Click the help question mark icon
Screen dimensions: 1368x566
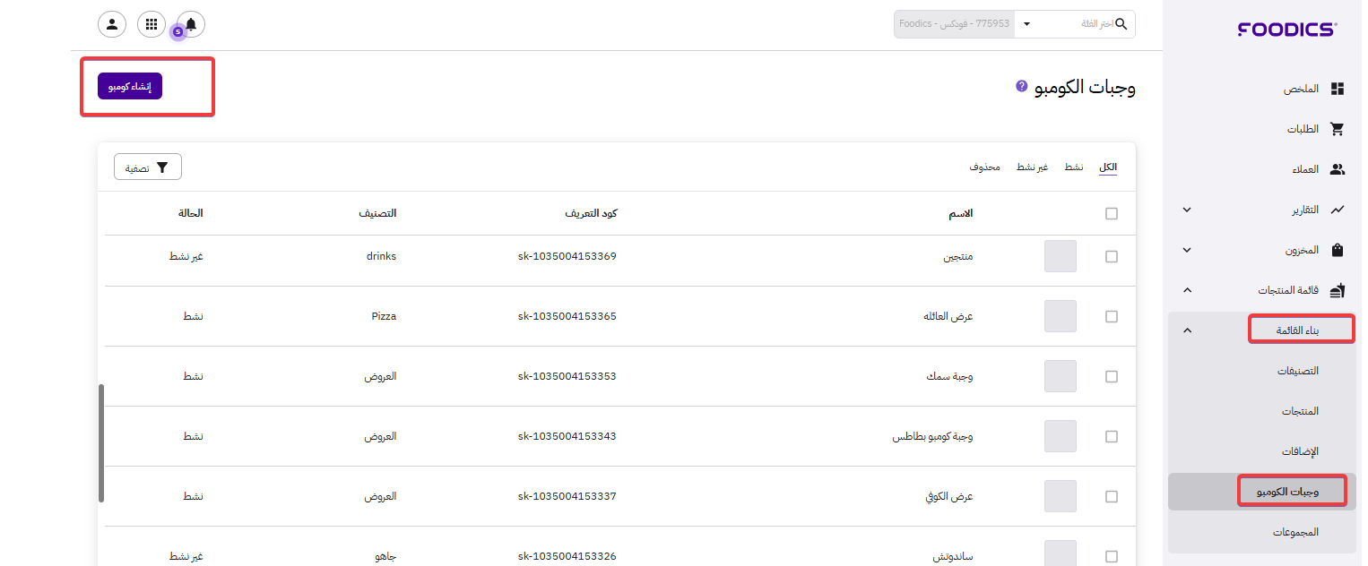tap(1021, 86)
